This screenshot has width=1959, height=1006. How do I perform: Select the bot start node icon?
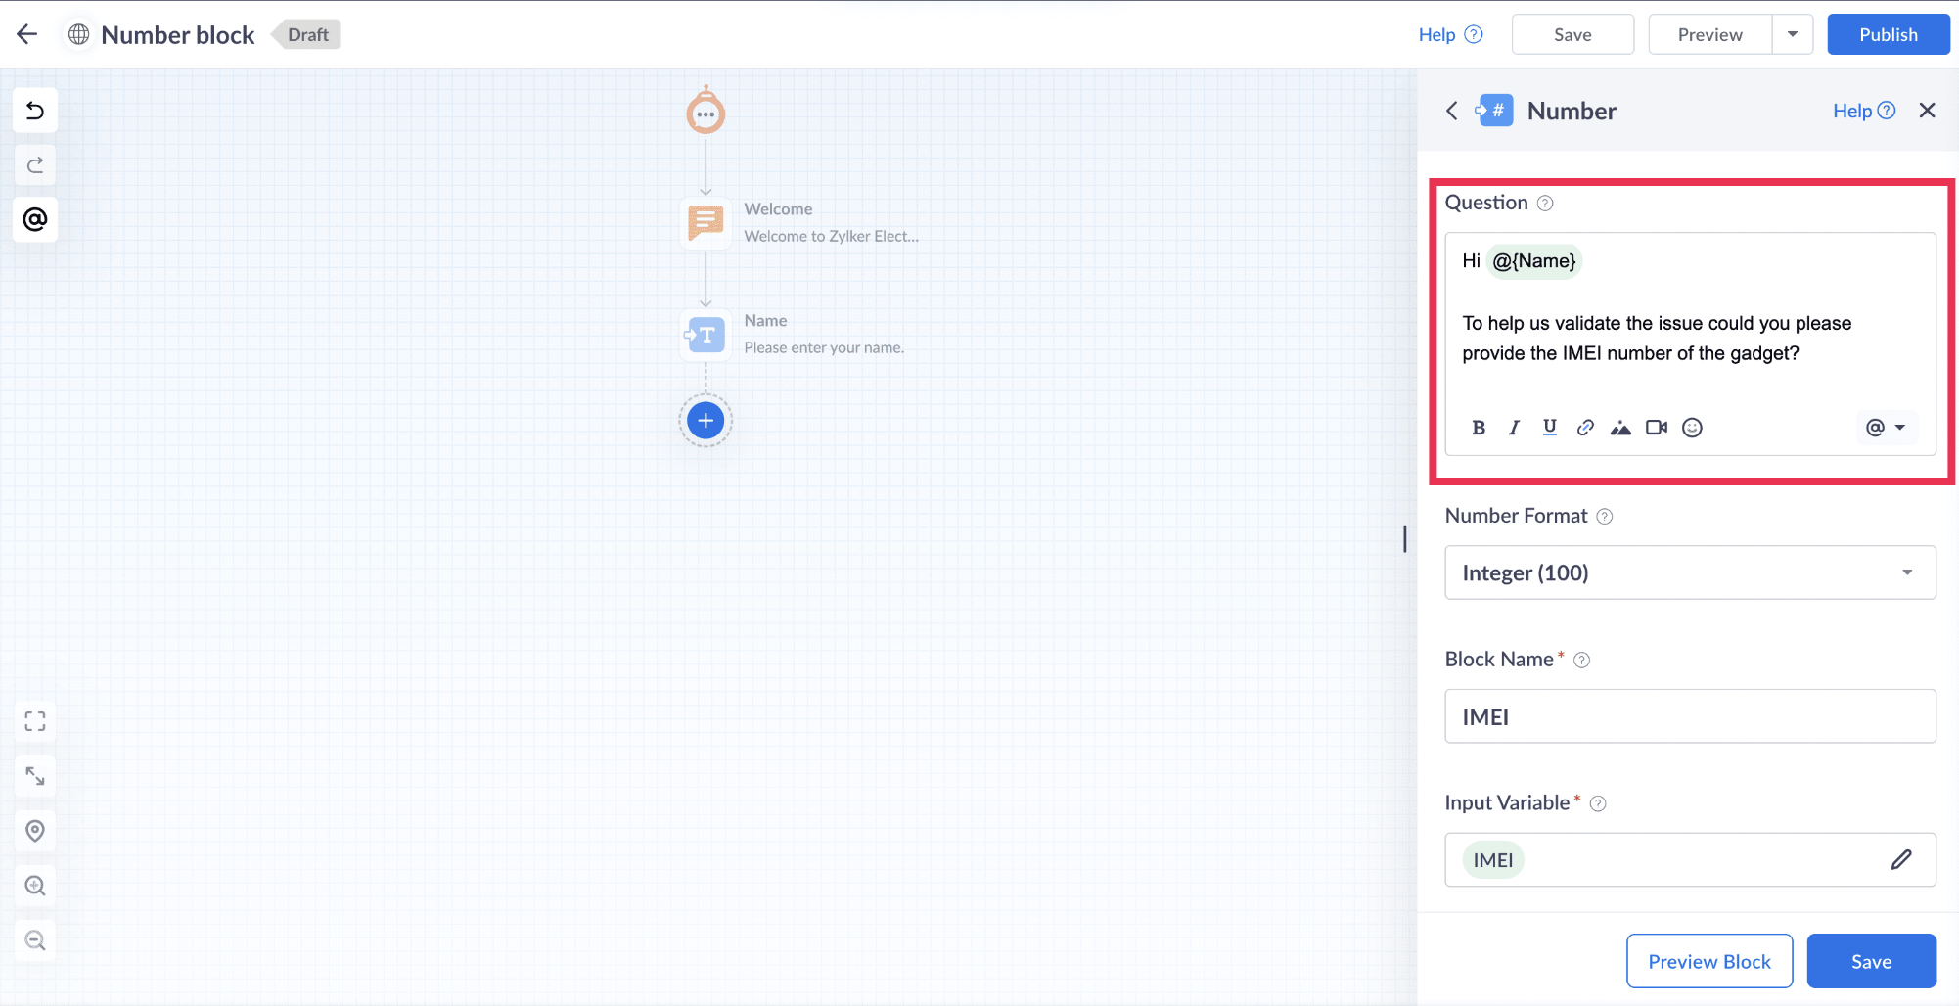[x=706, y=111]
